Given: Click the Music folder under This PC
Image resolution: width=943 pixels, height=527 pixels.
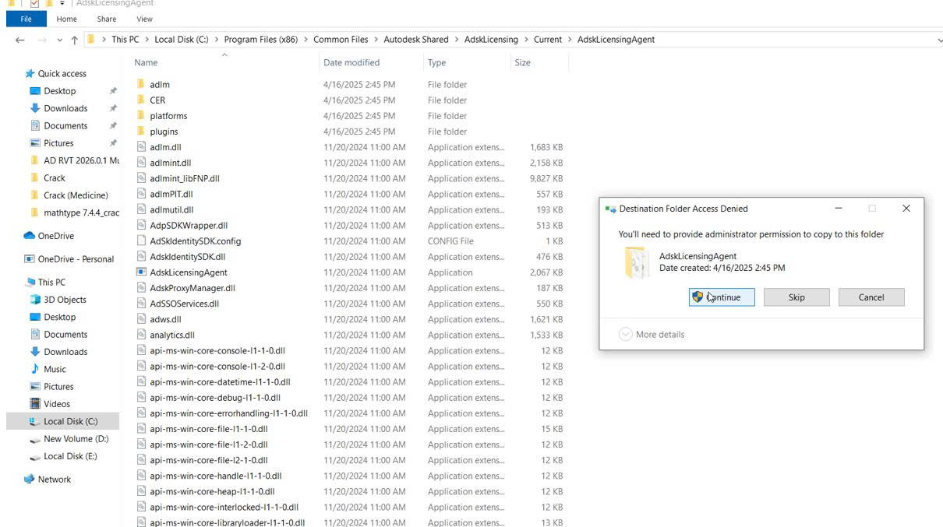Looking at the screenshot, I should click(x=55, y=369).
